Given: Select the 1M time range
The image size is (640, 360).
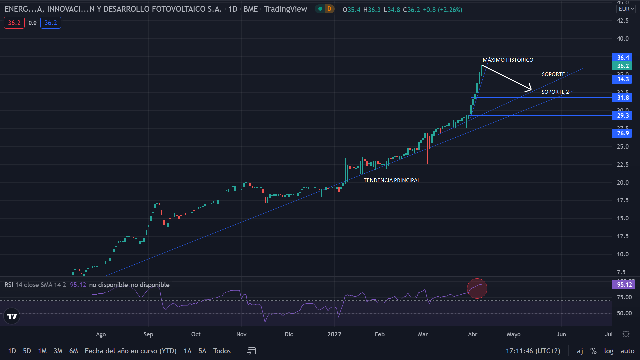Looking at the screenshot, I should [42, 351].
